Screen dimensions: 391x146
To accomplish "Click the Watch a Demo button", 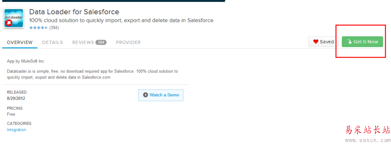I will pos(161,95).
